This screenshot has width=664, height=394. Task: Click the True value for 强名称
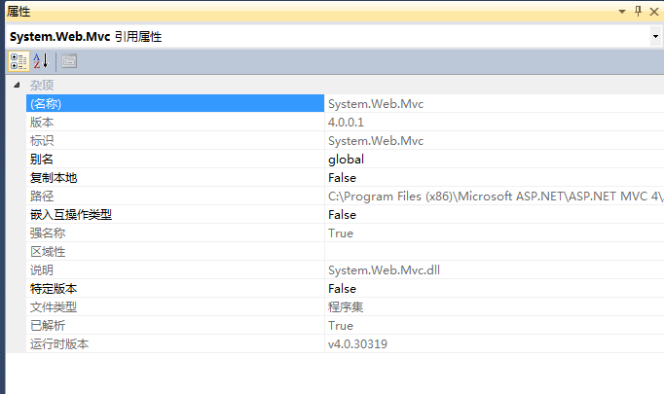tap(341, 233)
